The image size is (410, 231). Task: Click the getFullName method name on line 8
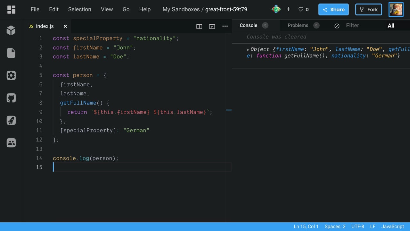78,103
